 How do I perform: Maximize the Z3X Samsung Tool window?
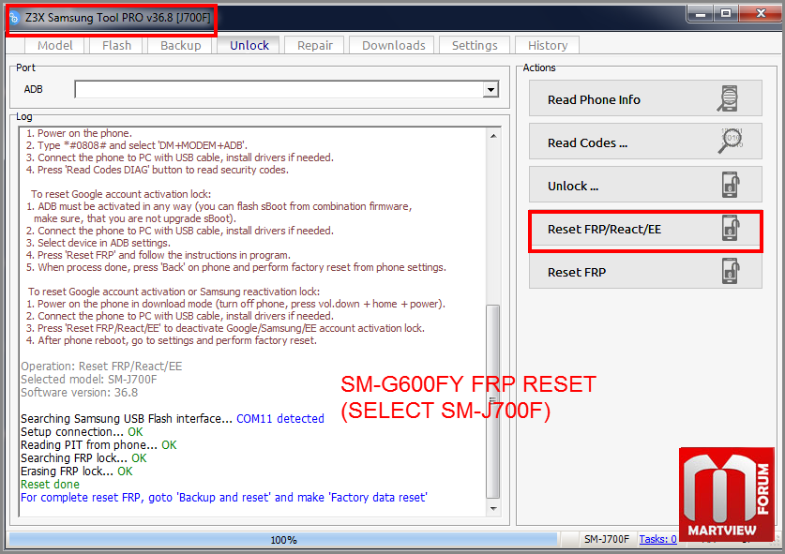pos(725,14)
